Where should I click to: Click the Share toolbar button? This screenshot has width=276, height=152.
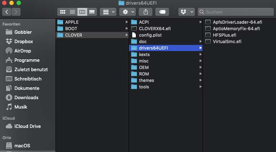click(146, 12)
